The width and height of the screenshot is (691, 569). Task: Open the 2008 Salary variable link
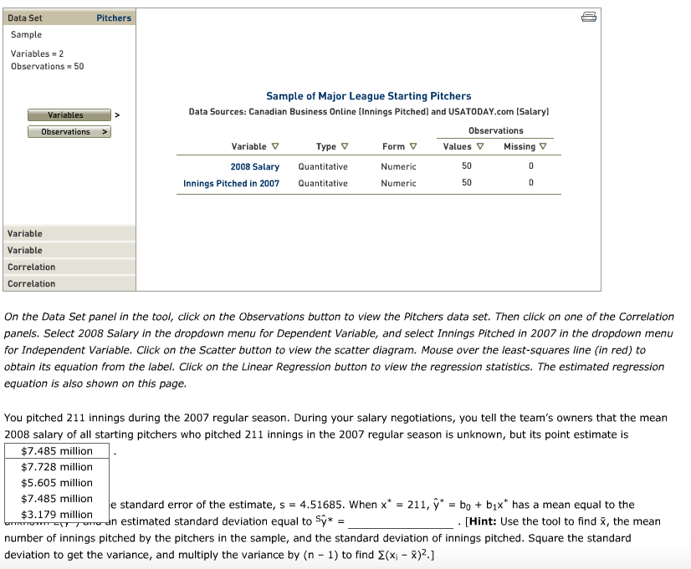click(x=255, y=166)
